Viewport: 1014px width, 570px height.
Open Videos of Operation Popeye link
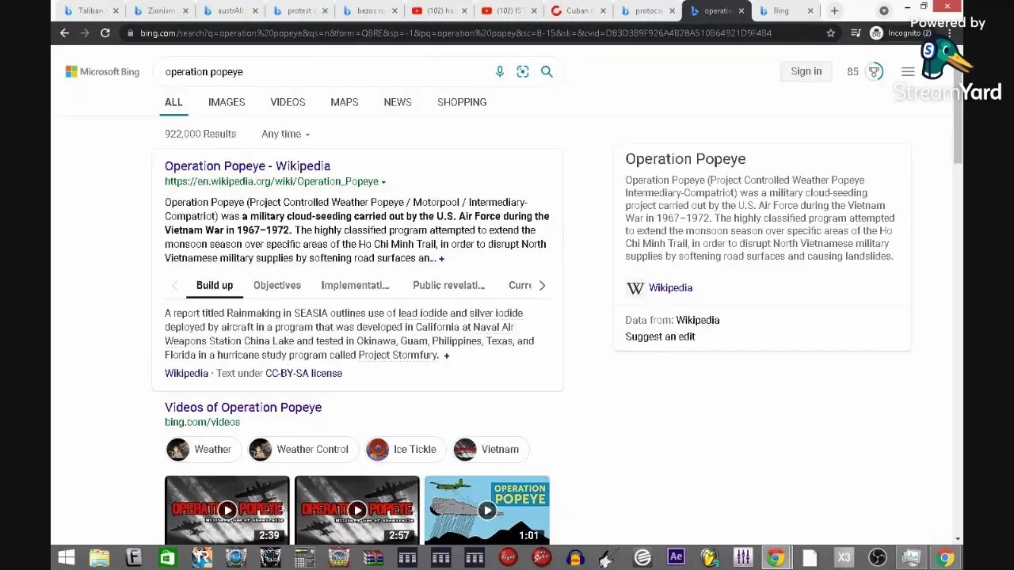coord(243,408)
